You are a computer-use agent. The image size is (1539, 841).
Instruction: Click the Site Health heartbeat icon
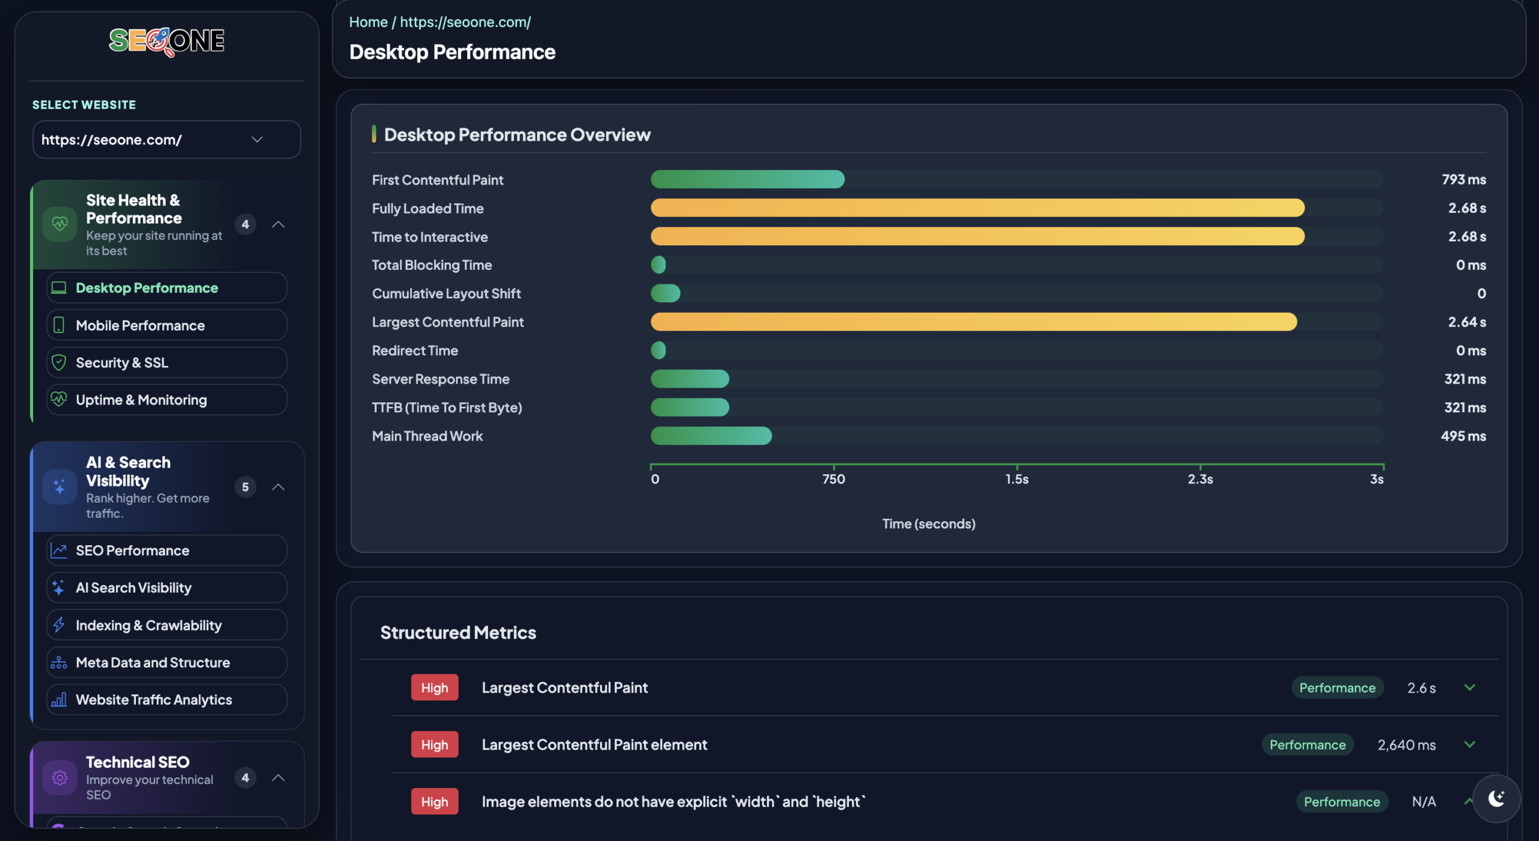coord(60,224)
